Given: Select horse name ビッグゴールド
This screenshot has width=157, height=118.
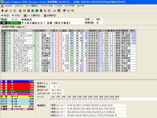Looking at the screenshot, I should coord(21,63).
